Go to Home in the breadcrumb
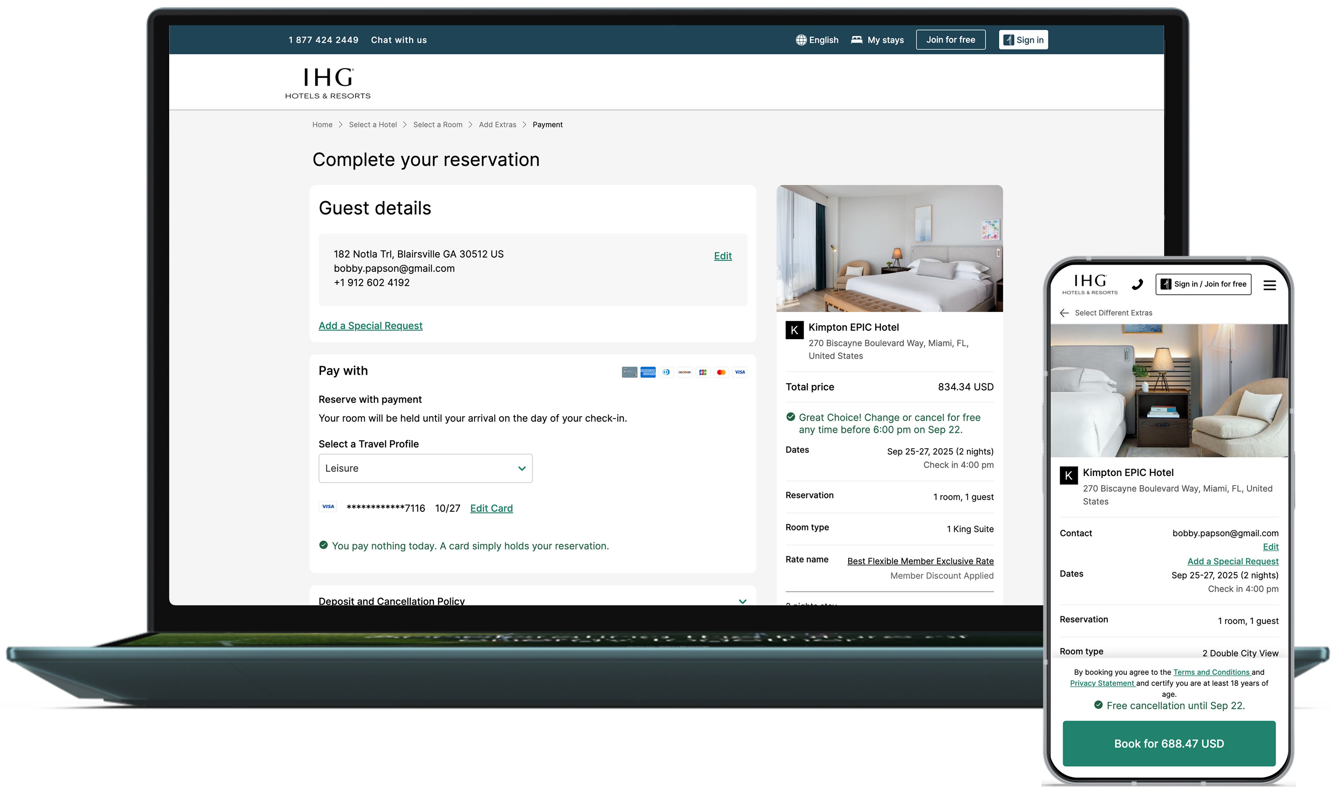The image size is (1332, 787). coord(322,125)
